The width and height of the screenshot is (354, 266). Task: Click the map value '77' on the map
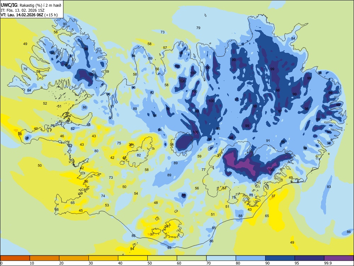pos(204,170)
